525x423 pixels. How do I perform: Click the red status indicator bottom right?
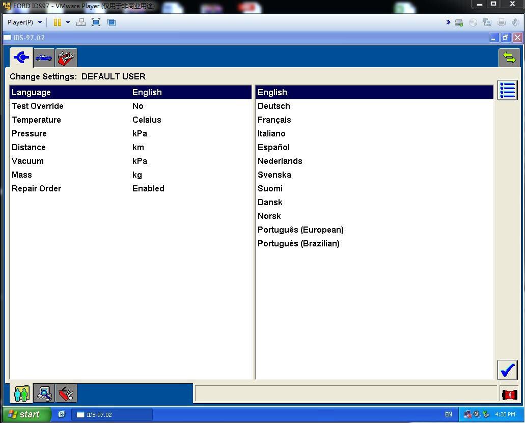point(509,394)
